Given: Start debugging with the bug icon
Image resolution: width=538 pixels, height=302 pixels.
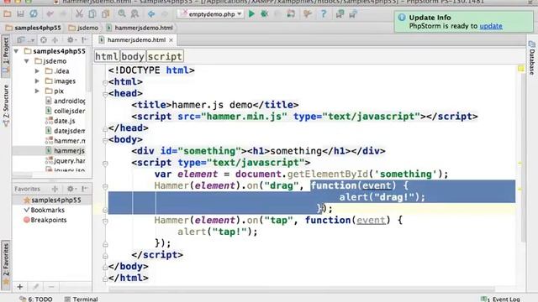Looking at the screenshot, I should tap(264, 14).
